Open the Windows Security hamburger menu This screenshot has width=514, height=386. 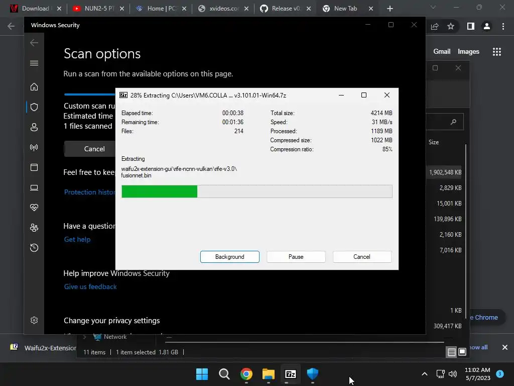(34, 63)
